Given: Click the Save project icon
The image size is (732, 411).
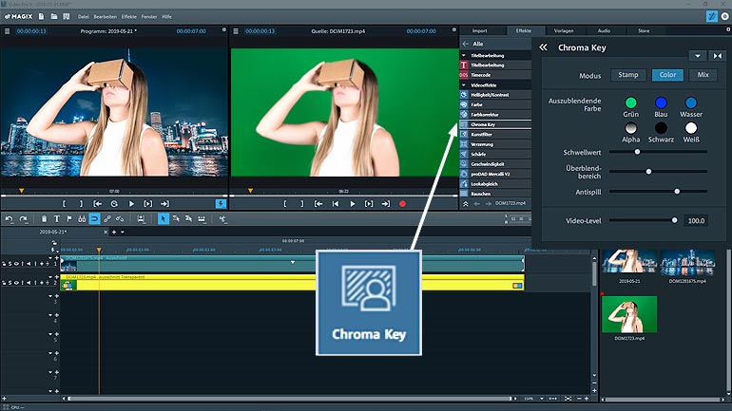Looking at the screenshot, I should pos(67,16).
